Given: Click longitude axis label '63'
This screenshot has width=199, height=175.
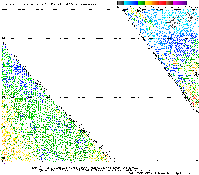Looking at the screenshot, I should click(x=41, y=161).
